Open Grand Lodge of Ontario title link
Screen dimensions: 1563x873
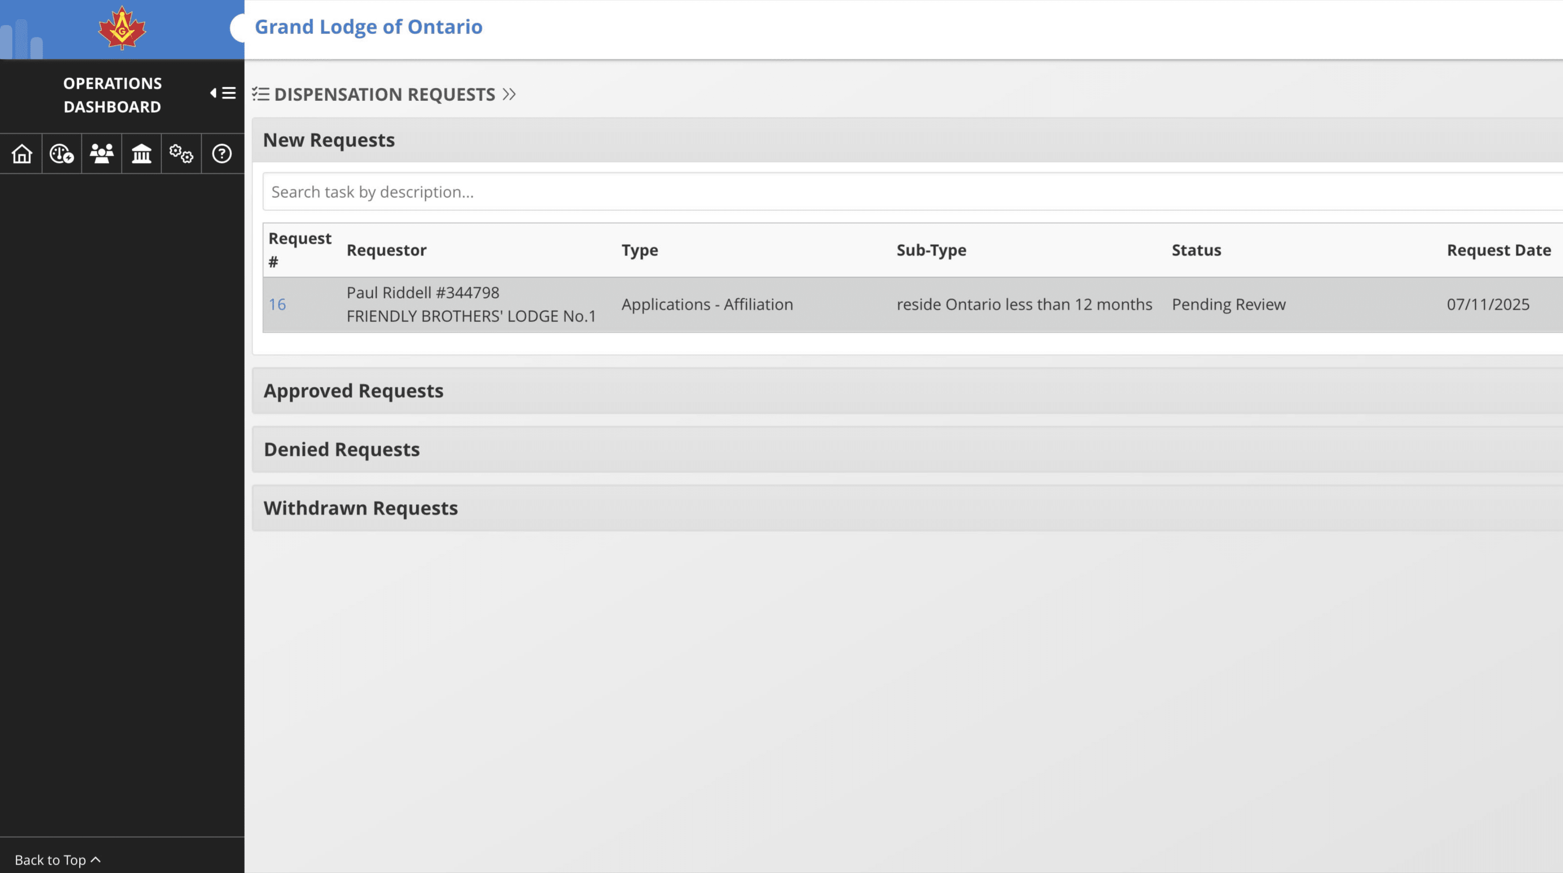coord(368,27)
